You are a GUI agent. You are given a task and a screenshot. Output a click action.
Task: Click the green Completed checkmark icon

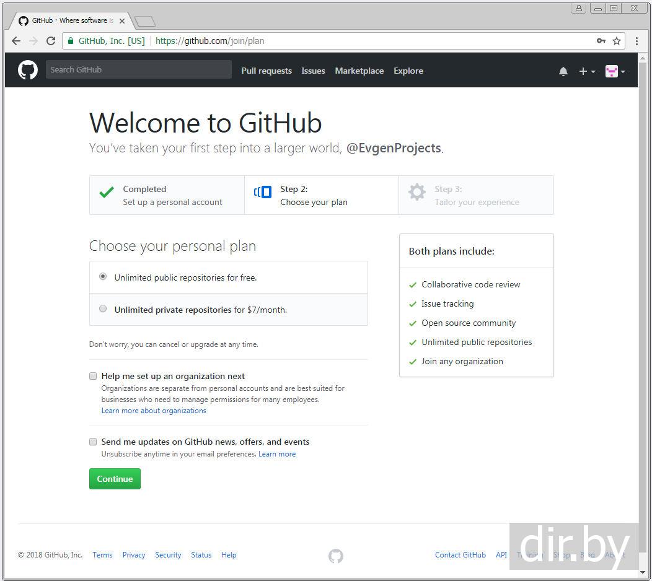click(107, 192)
